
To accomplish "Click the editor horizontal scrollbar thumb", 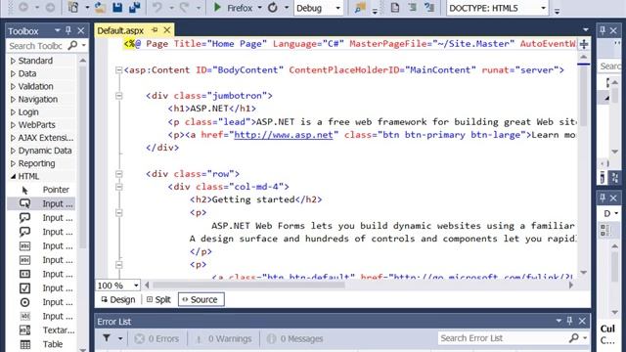I will [x=248, y=285].
